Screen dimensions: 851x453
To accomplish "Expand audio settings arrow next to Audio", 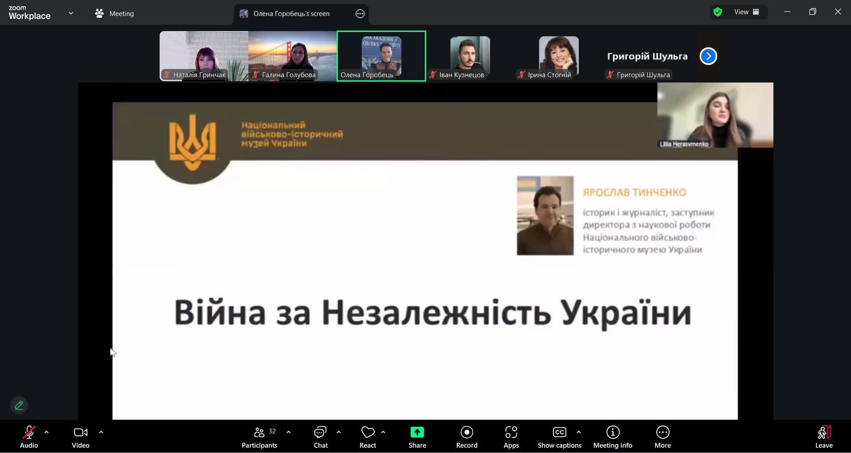I will pos(47,432).
